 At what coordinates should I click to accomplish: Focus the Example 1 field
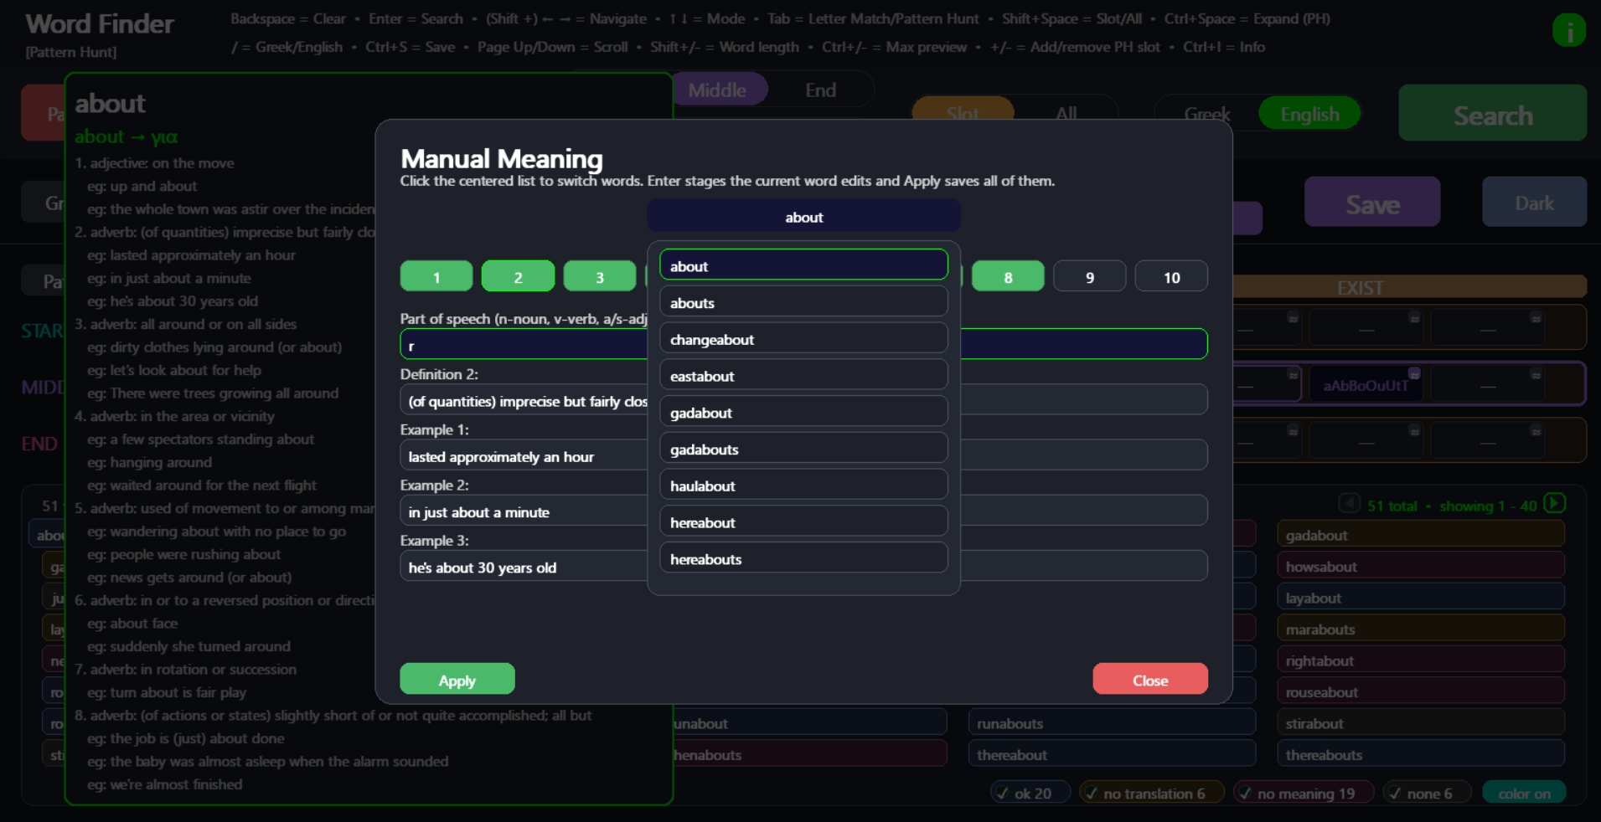click(x=803, y=455)
